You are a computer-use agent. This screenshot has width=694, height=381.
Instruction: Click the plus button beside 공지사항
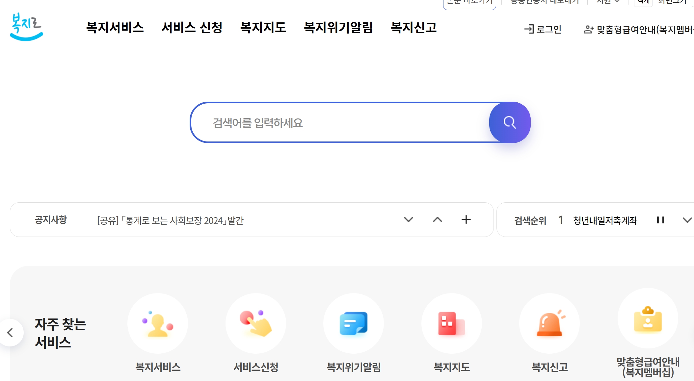(x=466, y=220)
